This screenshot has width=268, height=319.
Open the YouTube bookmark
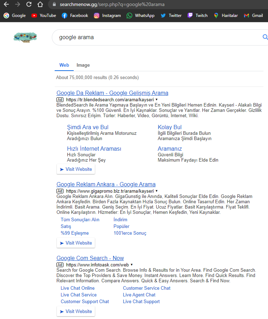point(44,16)
